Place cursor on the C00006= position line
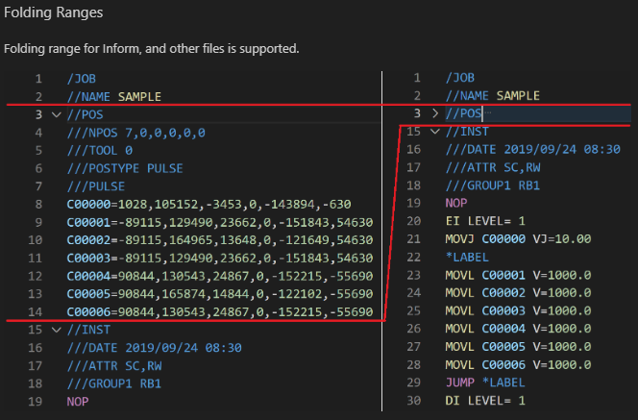 [219, 312]
